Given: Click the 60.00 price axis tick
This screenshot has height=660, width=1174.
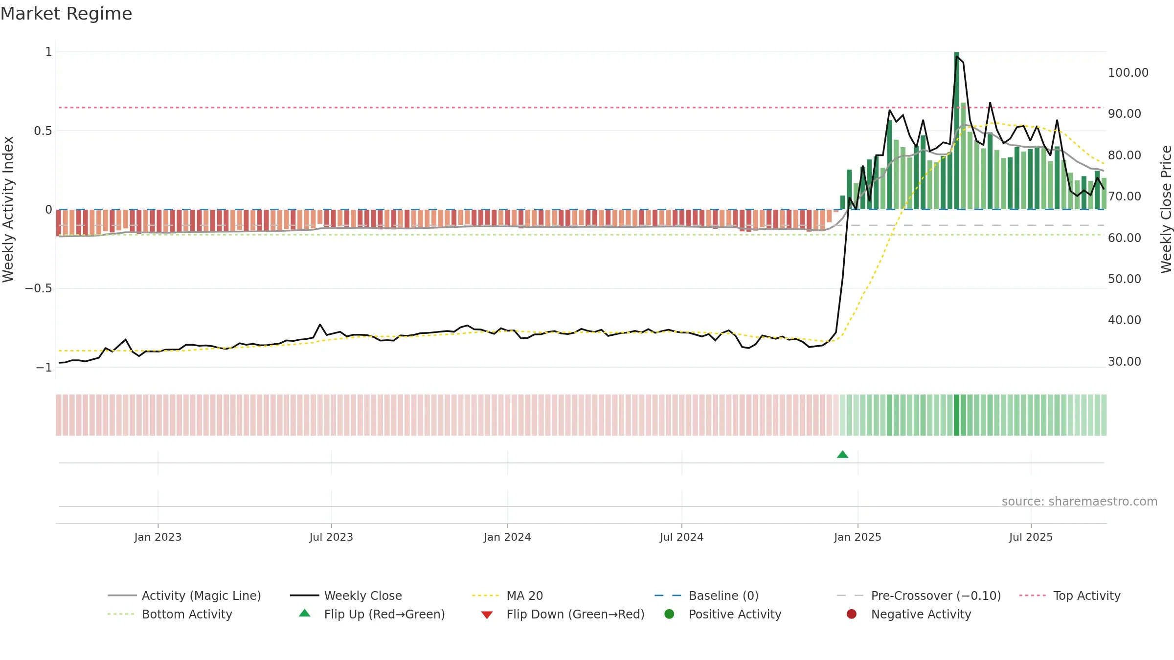Looking at the screenshot, I should (1125, 238).
